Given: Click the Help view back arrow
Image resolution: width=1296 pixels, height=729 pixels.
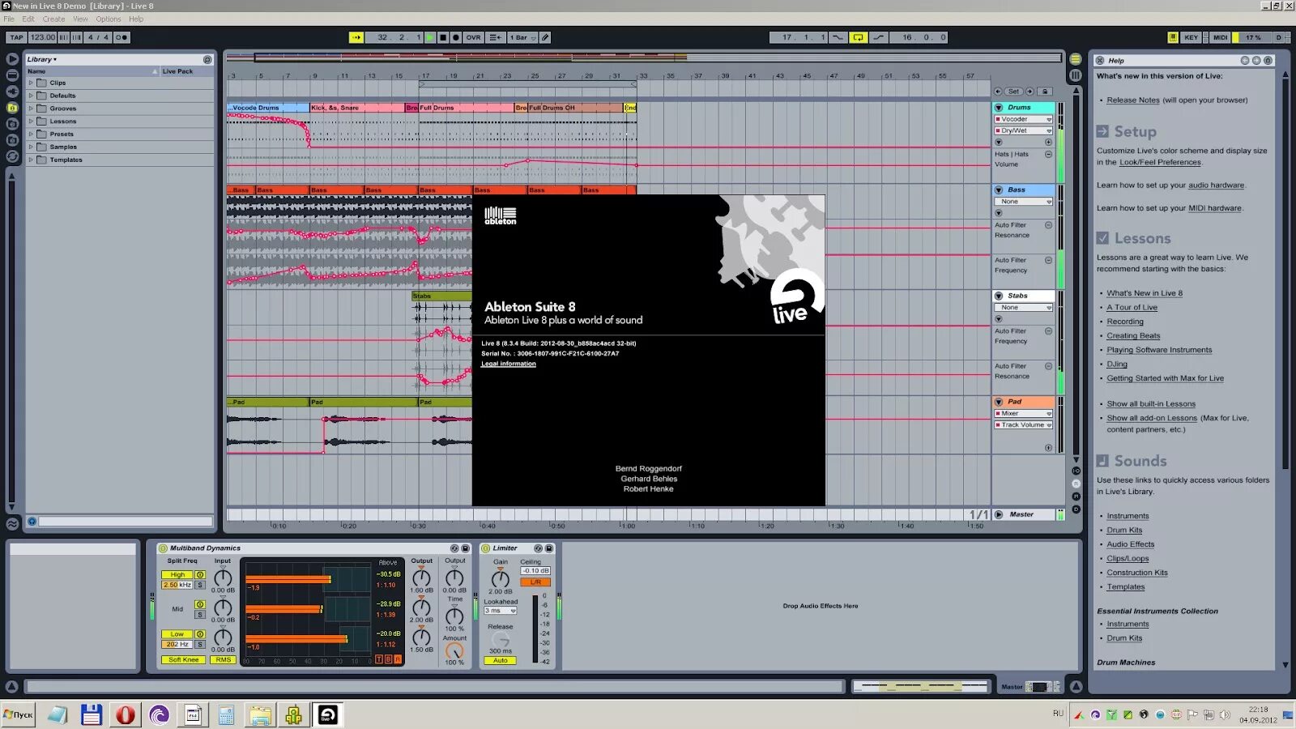Looking at the screenshot, I should [1245, 61].
